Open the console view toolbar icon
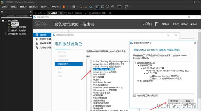 119,7
